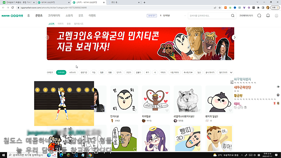Reload the page

[x=13, y=8]
